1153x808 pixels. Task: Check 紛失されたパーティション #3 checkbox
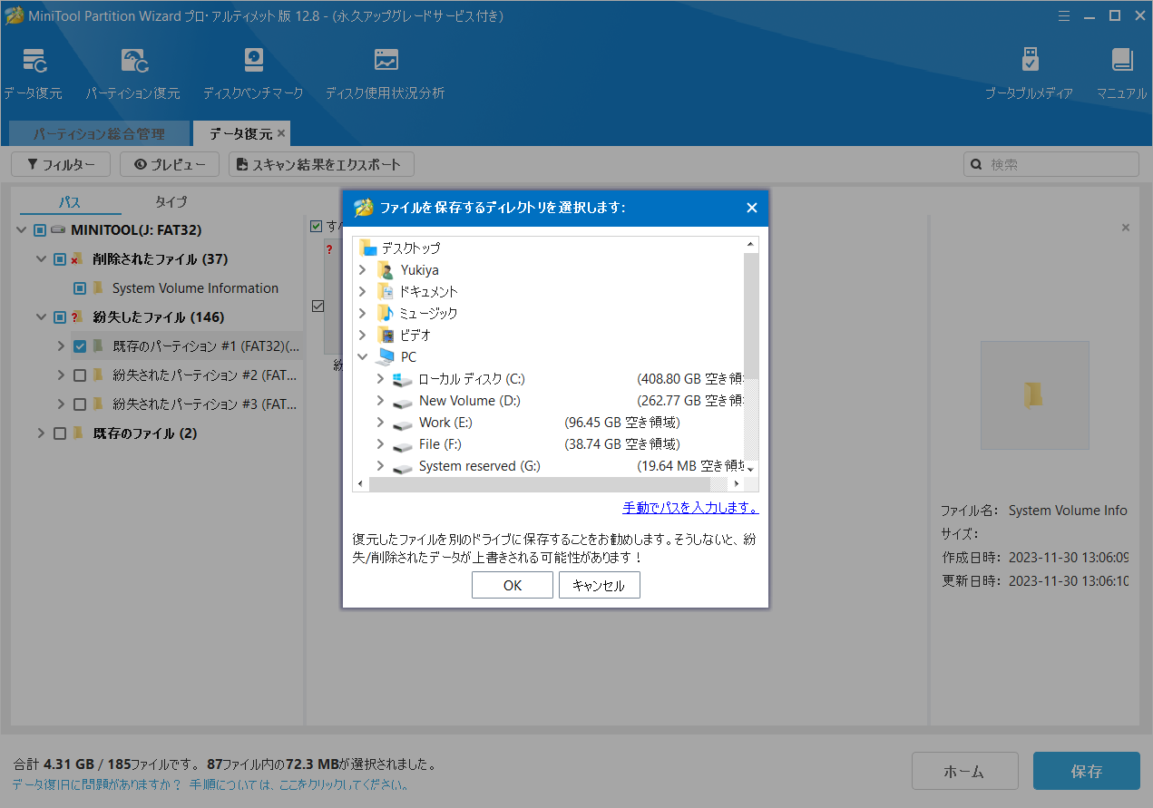point(80,404)
